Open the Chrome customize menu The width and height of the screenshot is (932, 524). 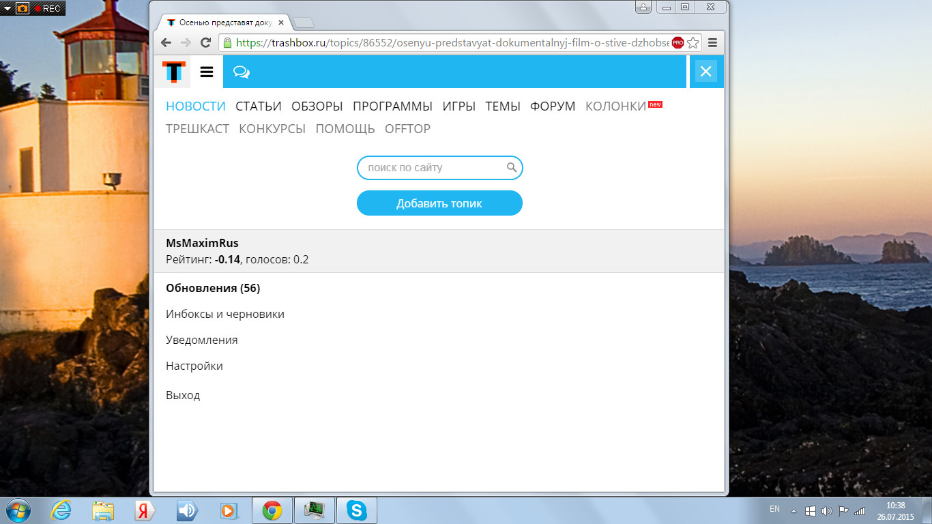pos(712,42)
